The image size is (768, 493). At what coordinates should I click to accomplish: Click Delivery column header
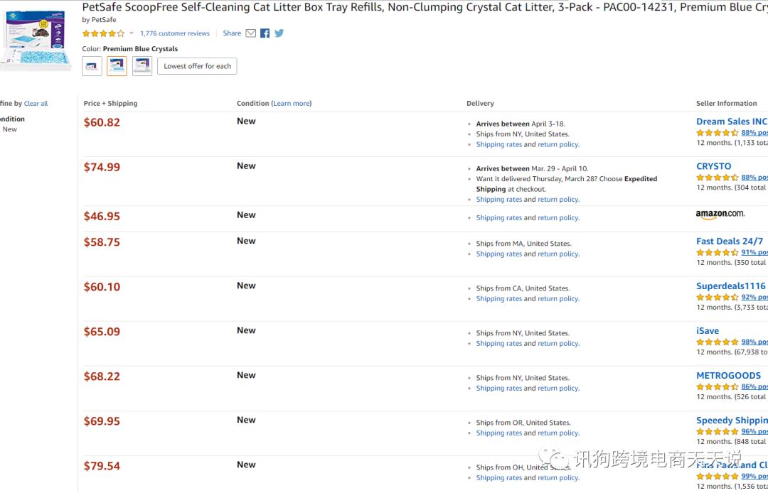pyautogui.click(x=480, y=104)
